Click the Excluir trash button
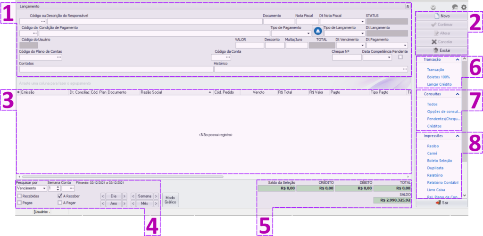This screenshot has width=483, height=236. point(441,50)
